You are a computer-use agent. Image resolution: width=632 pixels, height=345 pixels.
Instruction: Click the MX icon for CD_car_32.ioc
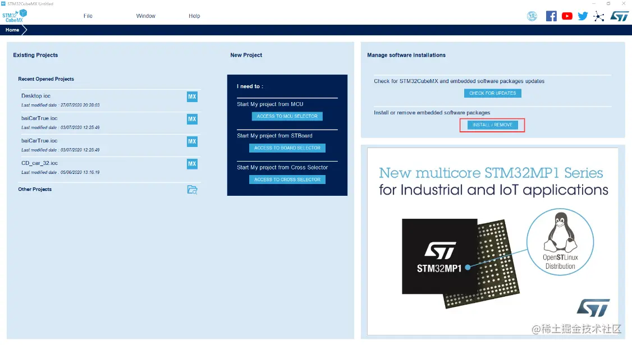(x=193, y=164)
